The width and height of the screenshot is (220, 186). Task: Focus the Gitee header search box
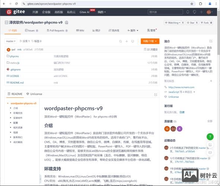click(165, 12)
